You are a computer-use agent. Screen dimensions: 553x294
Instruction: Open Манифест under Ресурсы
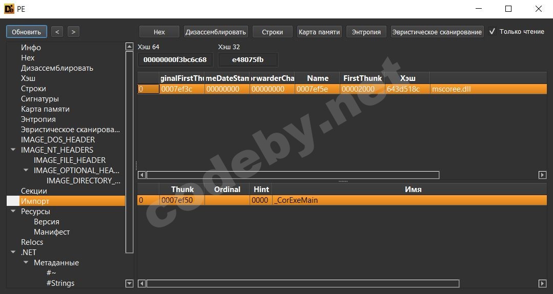click(52, 232)
